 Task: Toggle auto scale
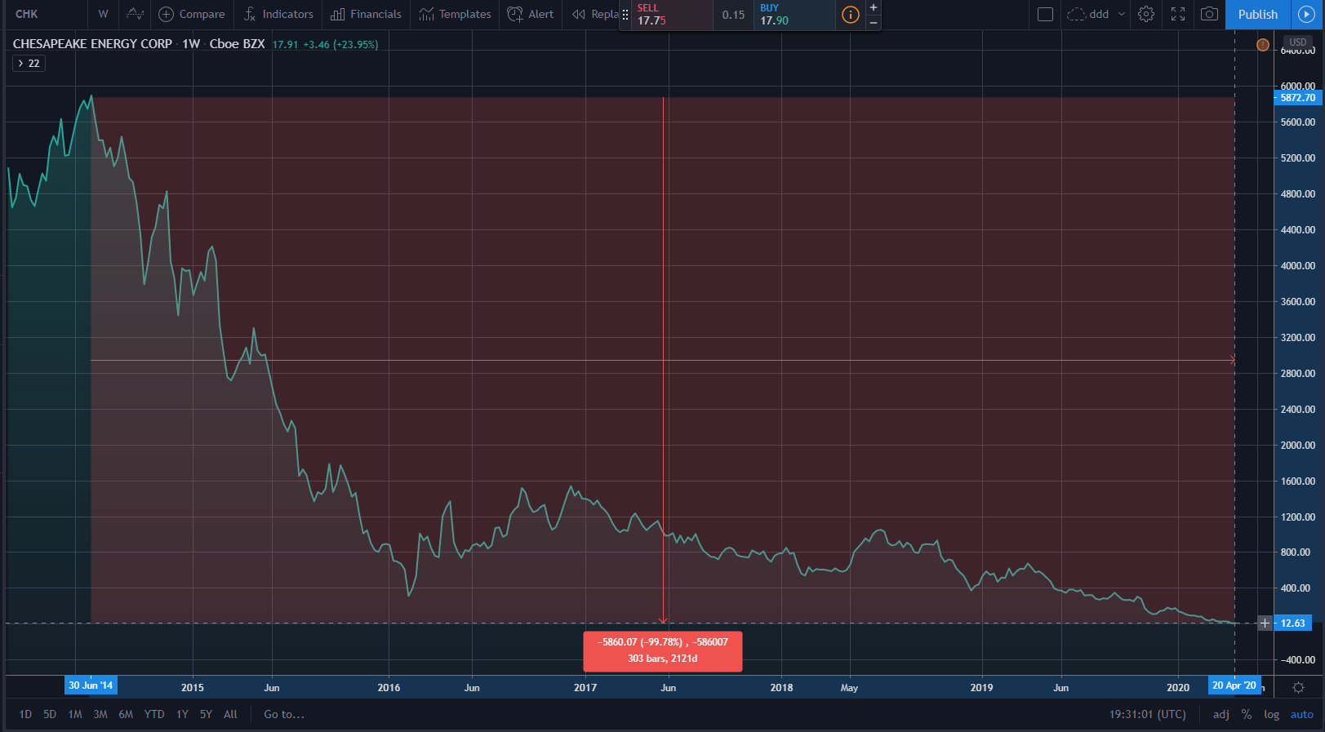click(1301, 714)
